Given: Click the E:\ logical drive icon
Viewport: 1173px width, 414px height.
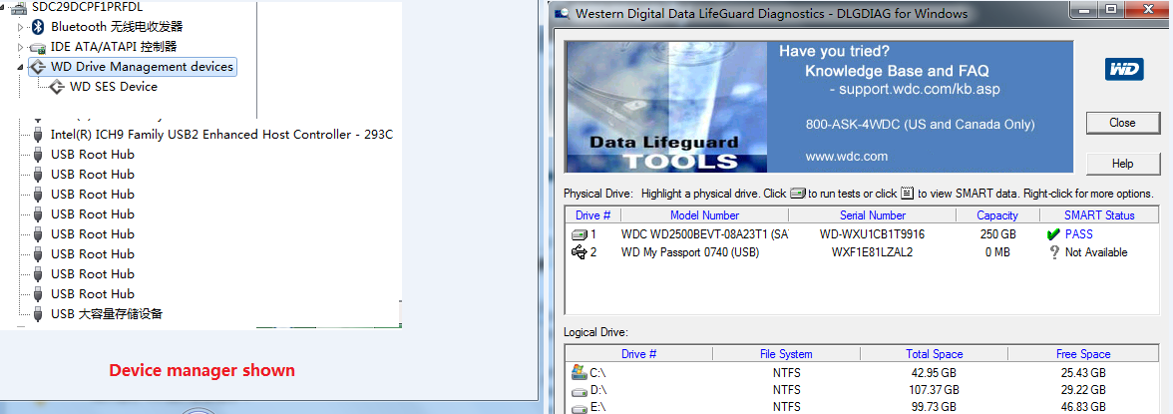Looking at the screenshot, I should [x=579, y=408].
